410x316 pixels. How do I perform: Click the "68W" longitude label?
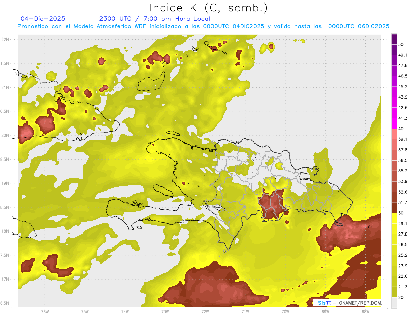click(365, 311)
